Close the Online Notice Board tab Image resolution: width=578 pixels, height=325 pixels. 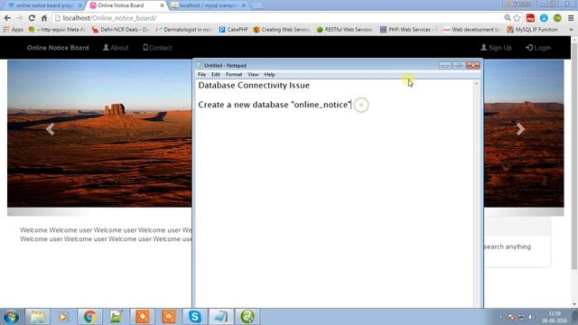162,5
